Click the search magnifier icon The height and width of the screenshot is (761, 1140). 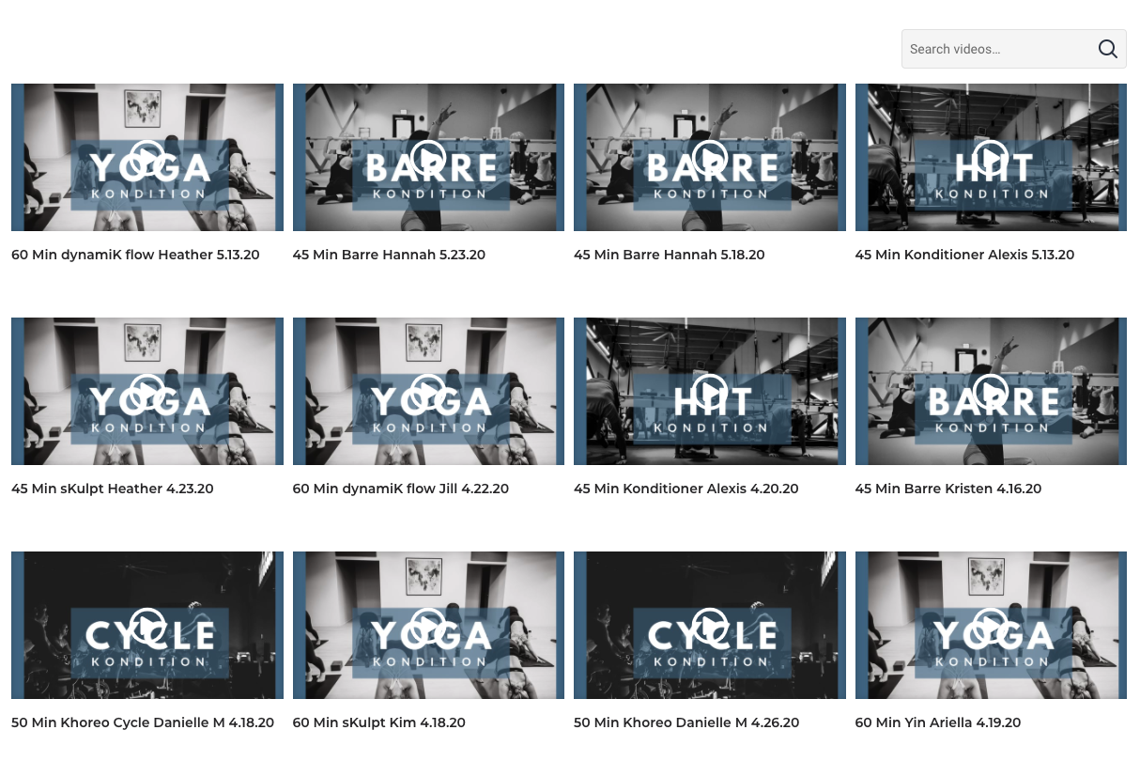point(1108,49)
